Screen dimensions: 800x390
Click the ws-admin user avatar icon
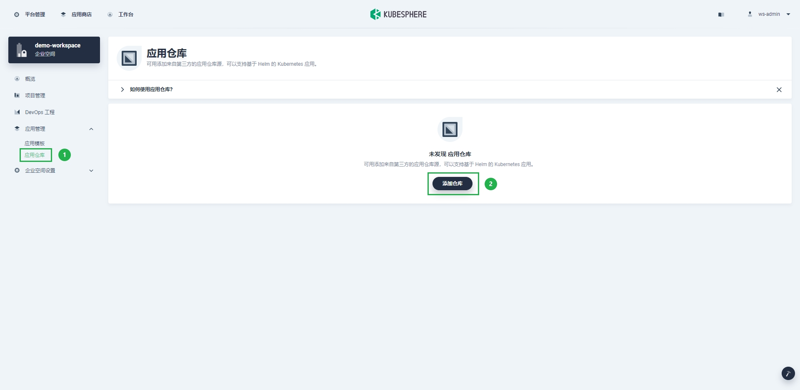click(x=750, y=14)
